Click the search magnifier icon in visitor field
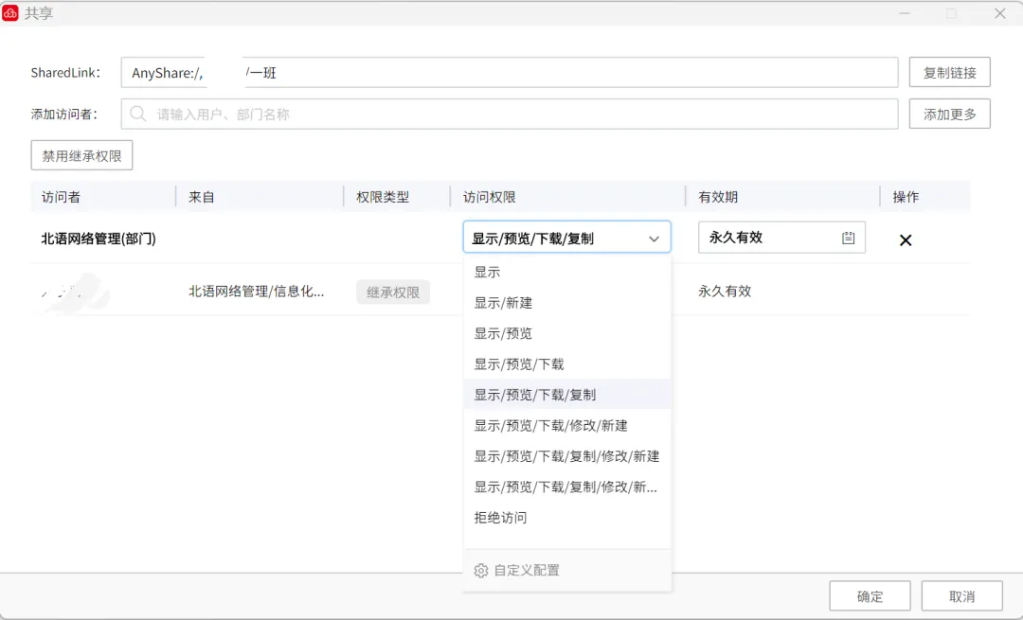Image resolution: width=1023 pixels, height=620 pixels. click(x=137, y=115)
